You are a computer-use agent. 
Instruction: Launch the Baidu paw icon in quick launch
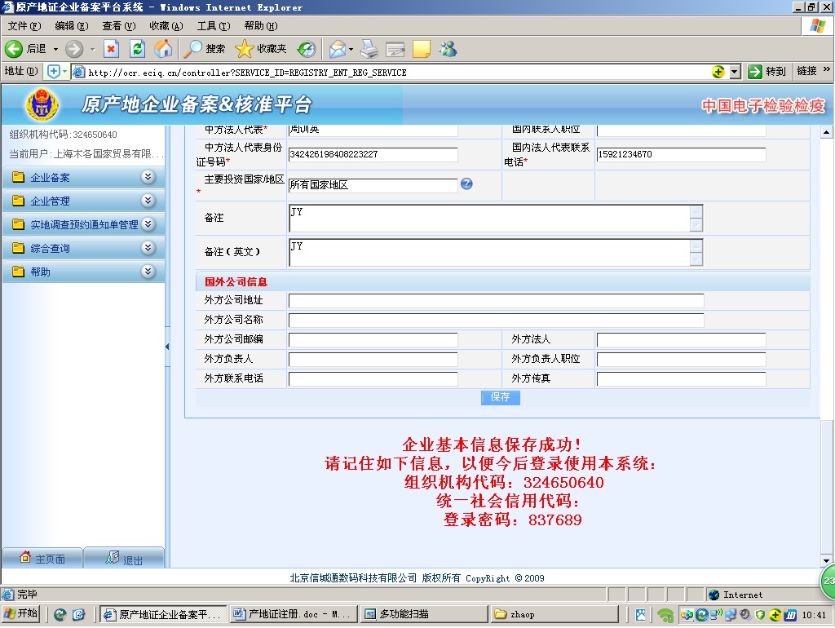click(640, 614)
